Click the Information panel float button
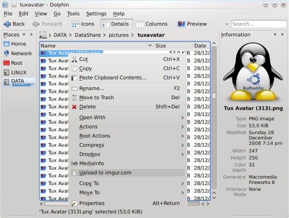The image size is (289, 218). pyautogui.click(x=275, y=34)
